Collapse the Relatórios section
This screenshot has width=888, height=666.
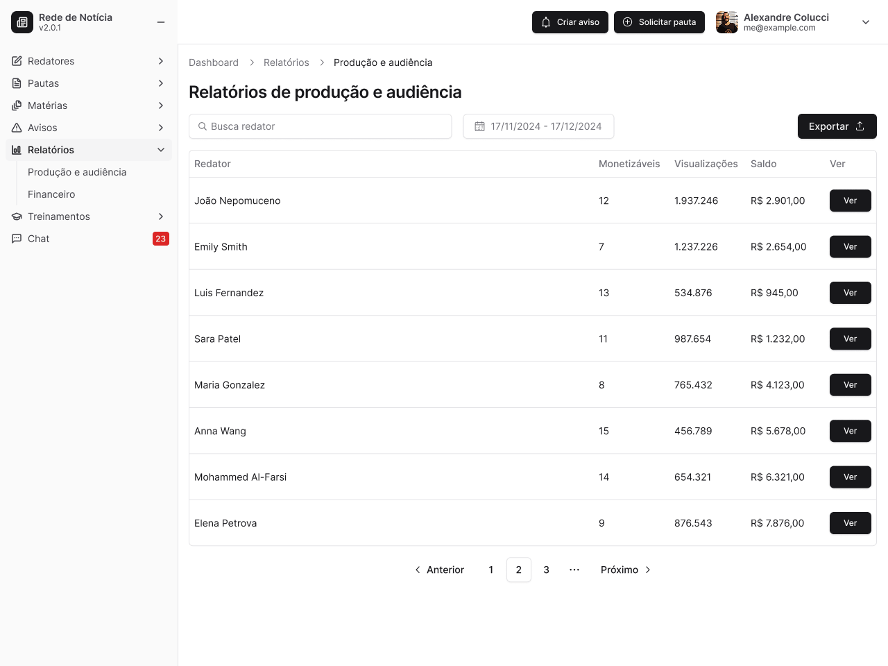click(x=160, y=150)
